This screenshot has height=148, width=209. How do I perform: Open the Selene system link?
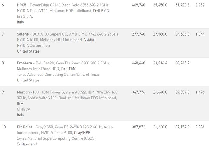23,34
